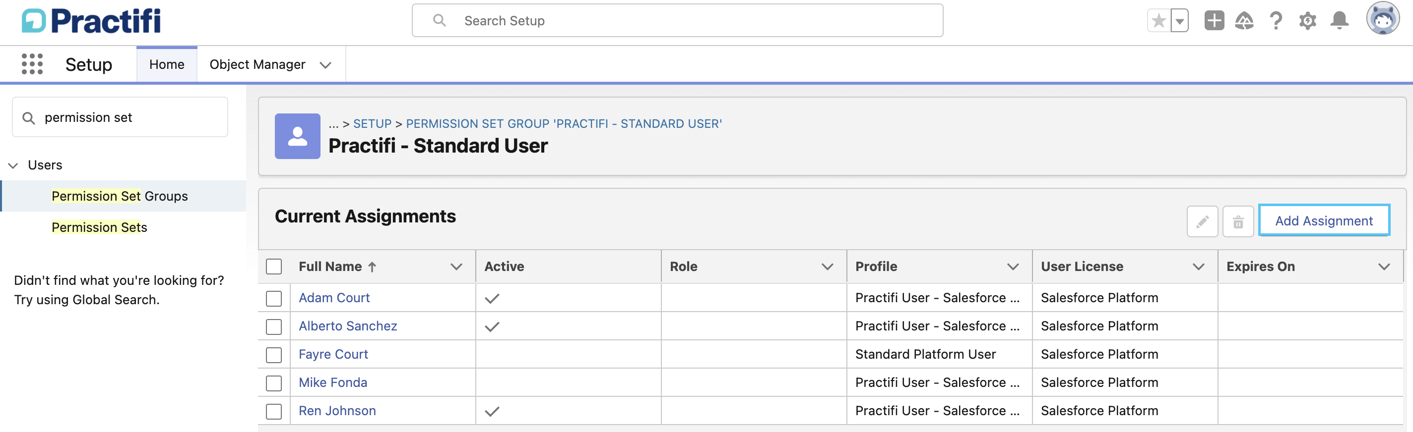Image resolution: width=1413 pixels, height=432 pixels.
Task: Click the Quick Find magnifier icon
Action: pos(28,118)
